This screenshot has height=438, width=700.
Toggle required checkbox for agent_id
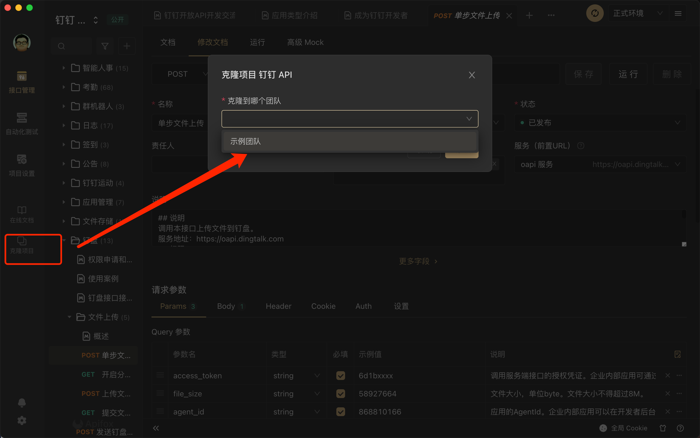[340, 412]
